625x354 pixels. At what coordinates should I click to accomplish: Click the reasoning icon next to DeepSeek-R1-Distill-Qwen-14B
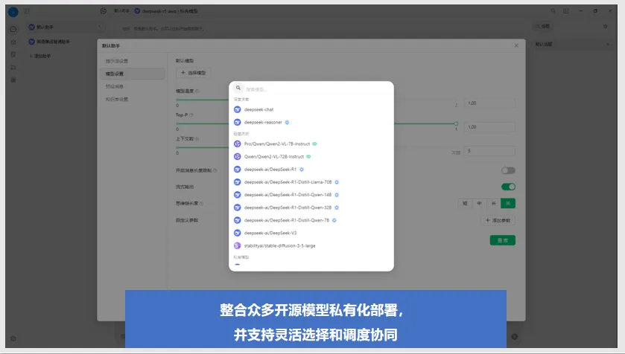tap(337, 195)
